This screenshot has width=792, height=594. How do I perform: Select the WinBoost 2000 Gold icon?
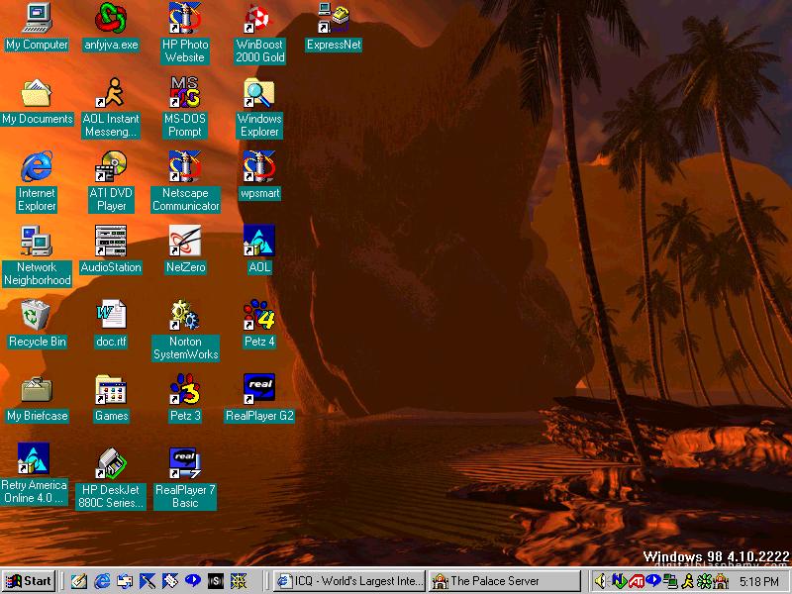[259, 18]
